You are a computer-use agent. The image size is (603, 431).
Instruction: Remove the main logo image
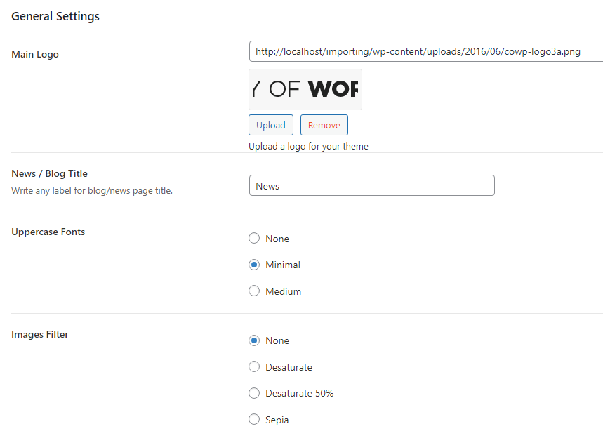pos(324,125)
